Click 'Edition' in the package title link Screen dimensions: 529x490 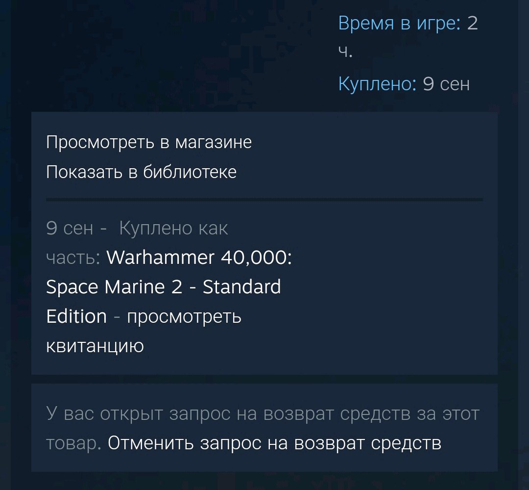(x=76, y=316)
